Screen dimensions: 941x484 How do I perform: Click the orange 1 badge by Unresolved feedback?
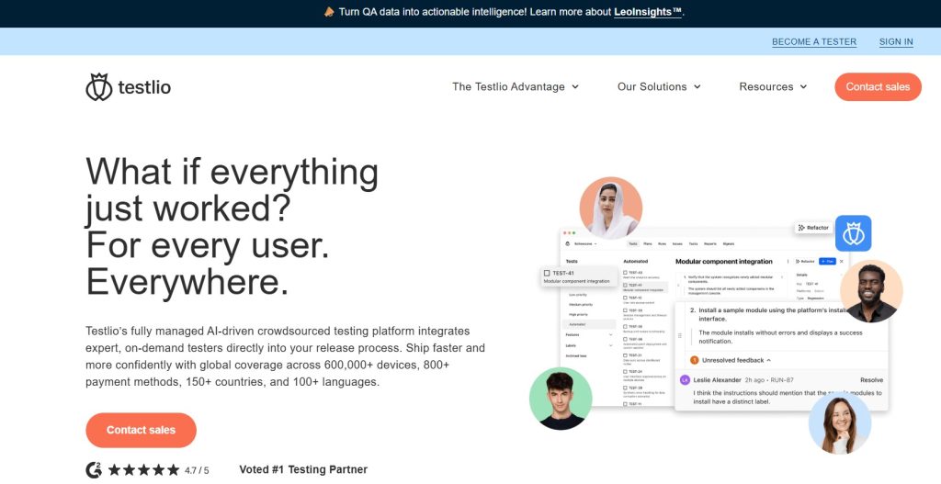pyautogui.click(x=695, y=360)
